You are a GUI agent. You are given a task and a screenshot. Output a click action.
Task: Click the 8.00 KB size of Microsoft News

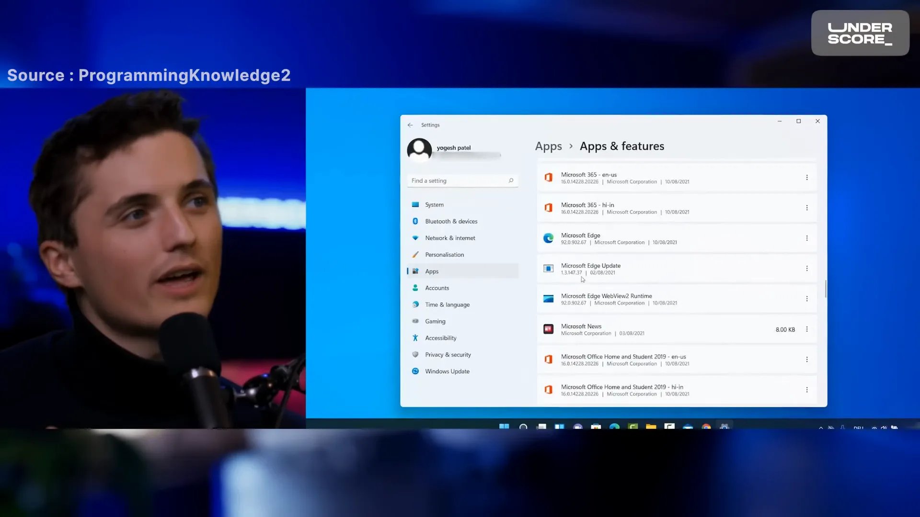point(785,329)
